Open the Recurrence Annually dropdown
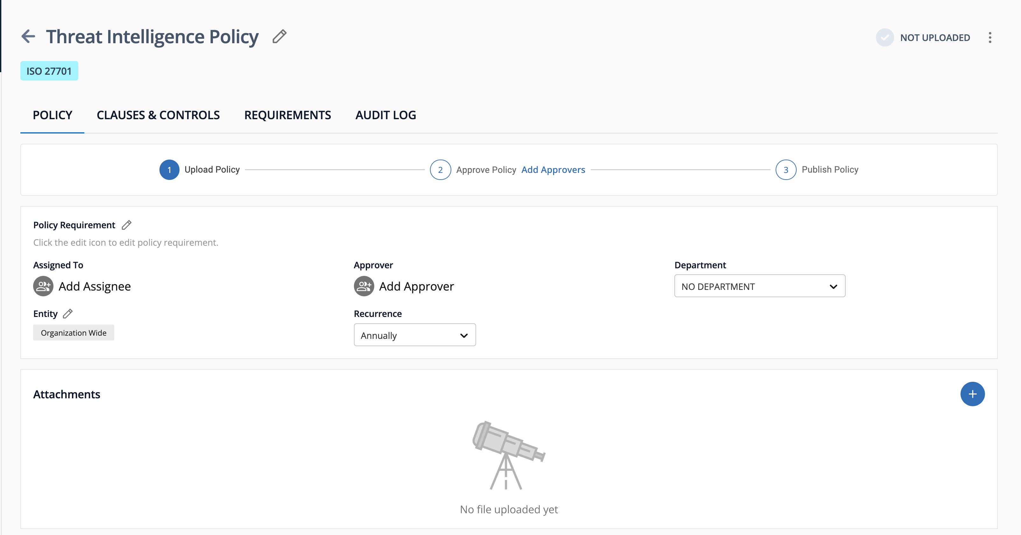This screenshot has height=535, width=1021. [415, 335]
